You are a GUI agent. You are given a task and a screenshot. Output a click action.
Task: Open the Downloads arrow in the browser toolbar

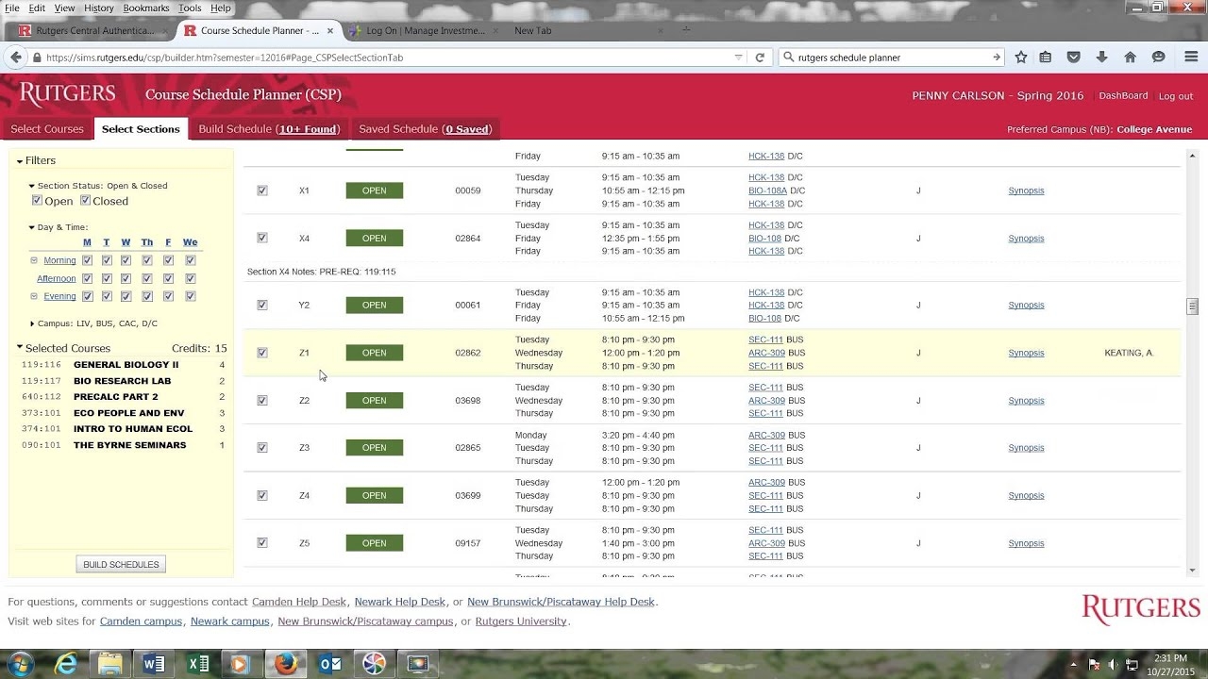pyautogui.click(x=1101, y=57)
